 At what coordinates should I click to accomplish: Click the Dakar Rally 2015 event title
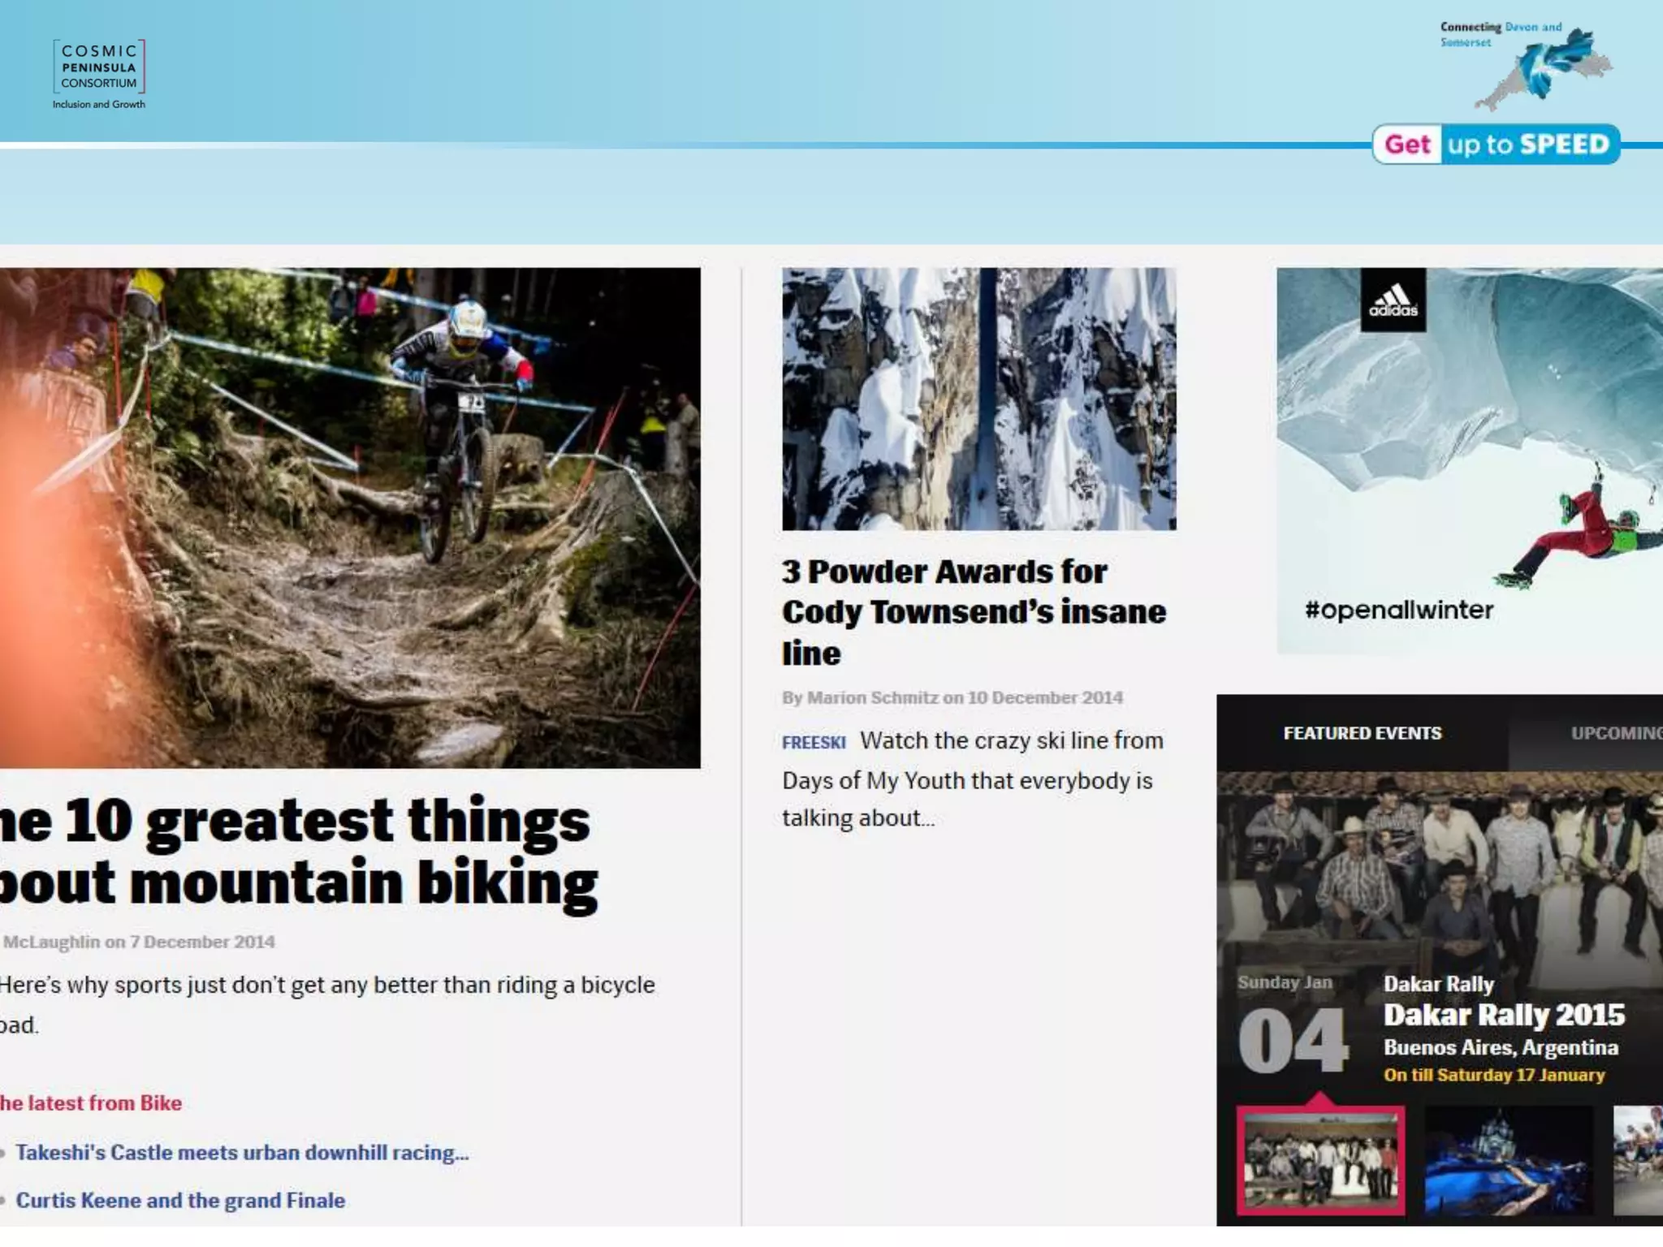pyautogui.click(x=1504, y=1015)
